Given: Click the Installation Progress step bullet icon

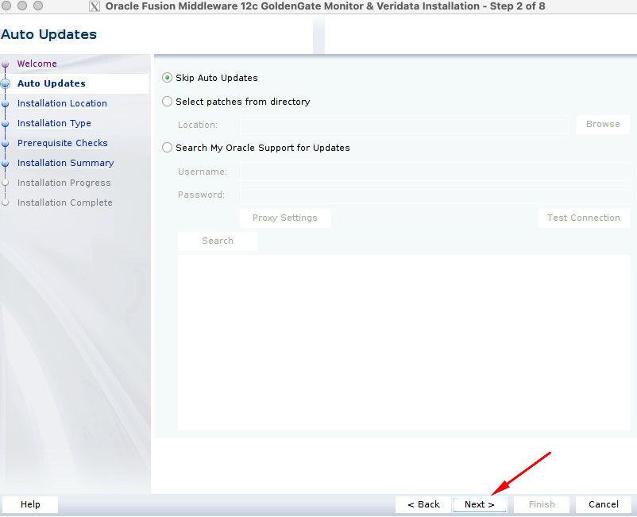Looking at the screenshot, I should tap(6, 183).
